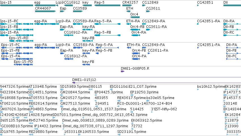The height and width of the screenshot is (136, 241).
Task: Click the CG42851-RA transcript marker
Action: point(198,24)
